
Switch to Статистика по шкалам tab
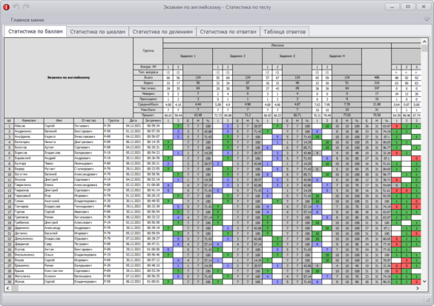(x=97, y=32)
